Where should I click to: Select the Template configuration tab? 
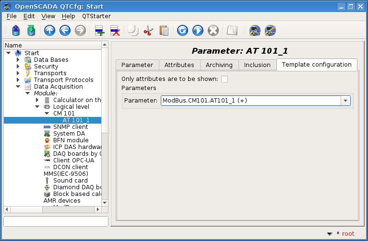[317, 65]
